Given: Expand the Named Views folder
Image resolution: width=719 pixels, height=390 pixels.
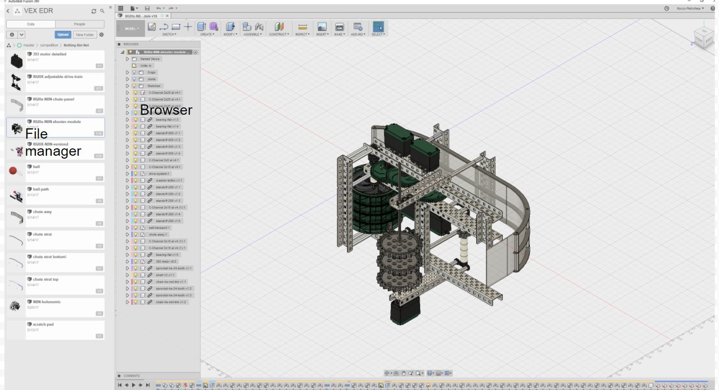Looking at the screenshot, I should pyautogui.click(x=128, y=59).
